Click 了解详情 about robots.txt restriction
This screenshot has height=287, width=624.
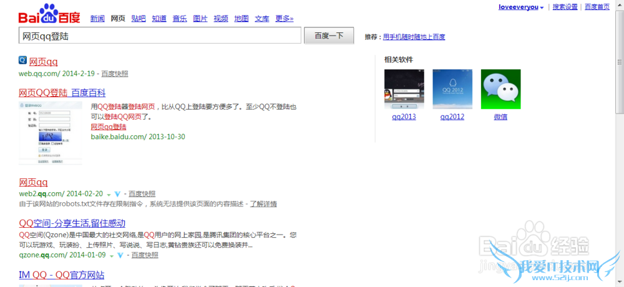[x=263, y=204]
